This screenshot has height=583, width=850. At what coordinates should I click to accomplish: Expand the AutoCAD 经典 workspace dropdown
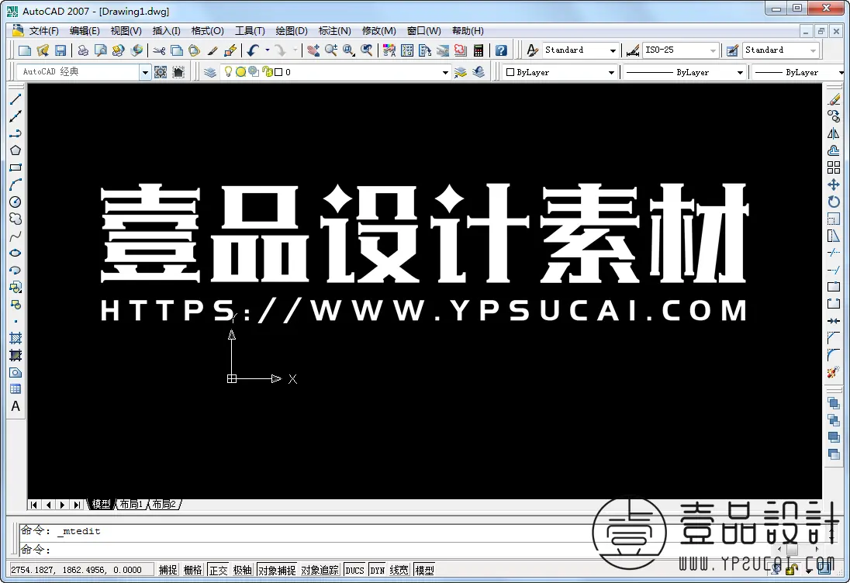click(145, 72)
